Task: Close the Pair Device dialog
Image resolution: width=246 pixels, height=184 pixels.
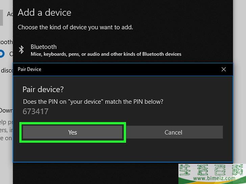Action: coord(224,69)
